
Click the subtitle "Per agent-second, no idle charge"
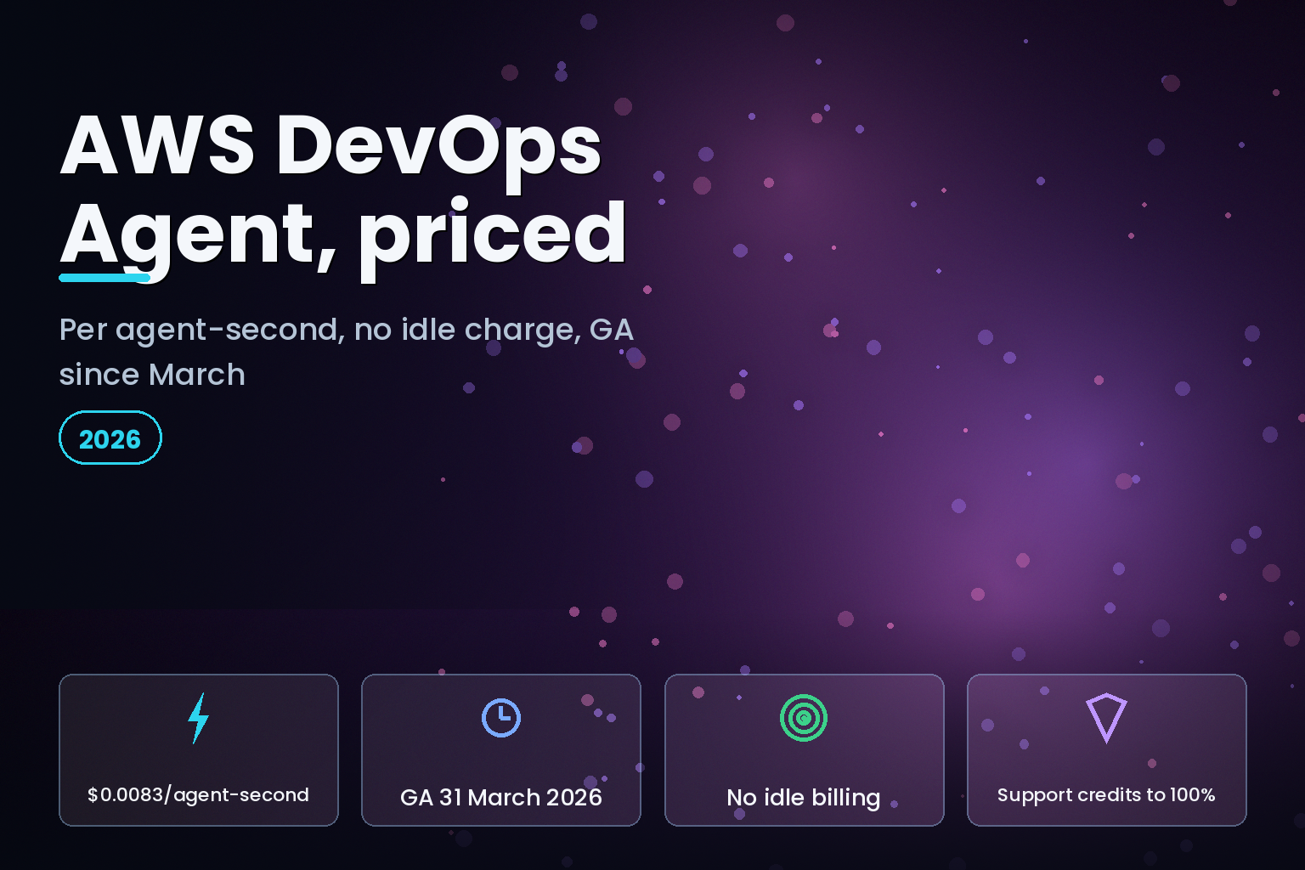pos(319,330)
